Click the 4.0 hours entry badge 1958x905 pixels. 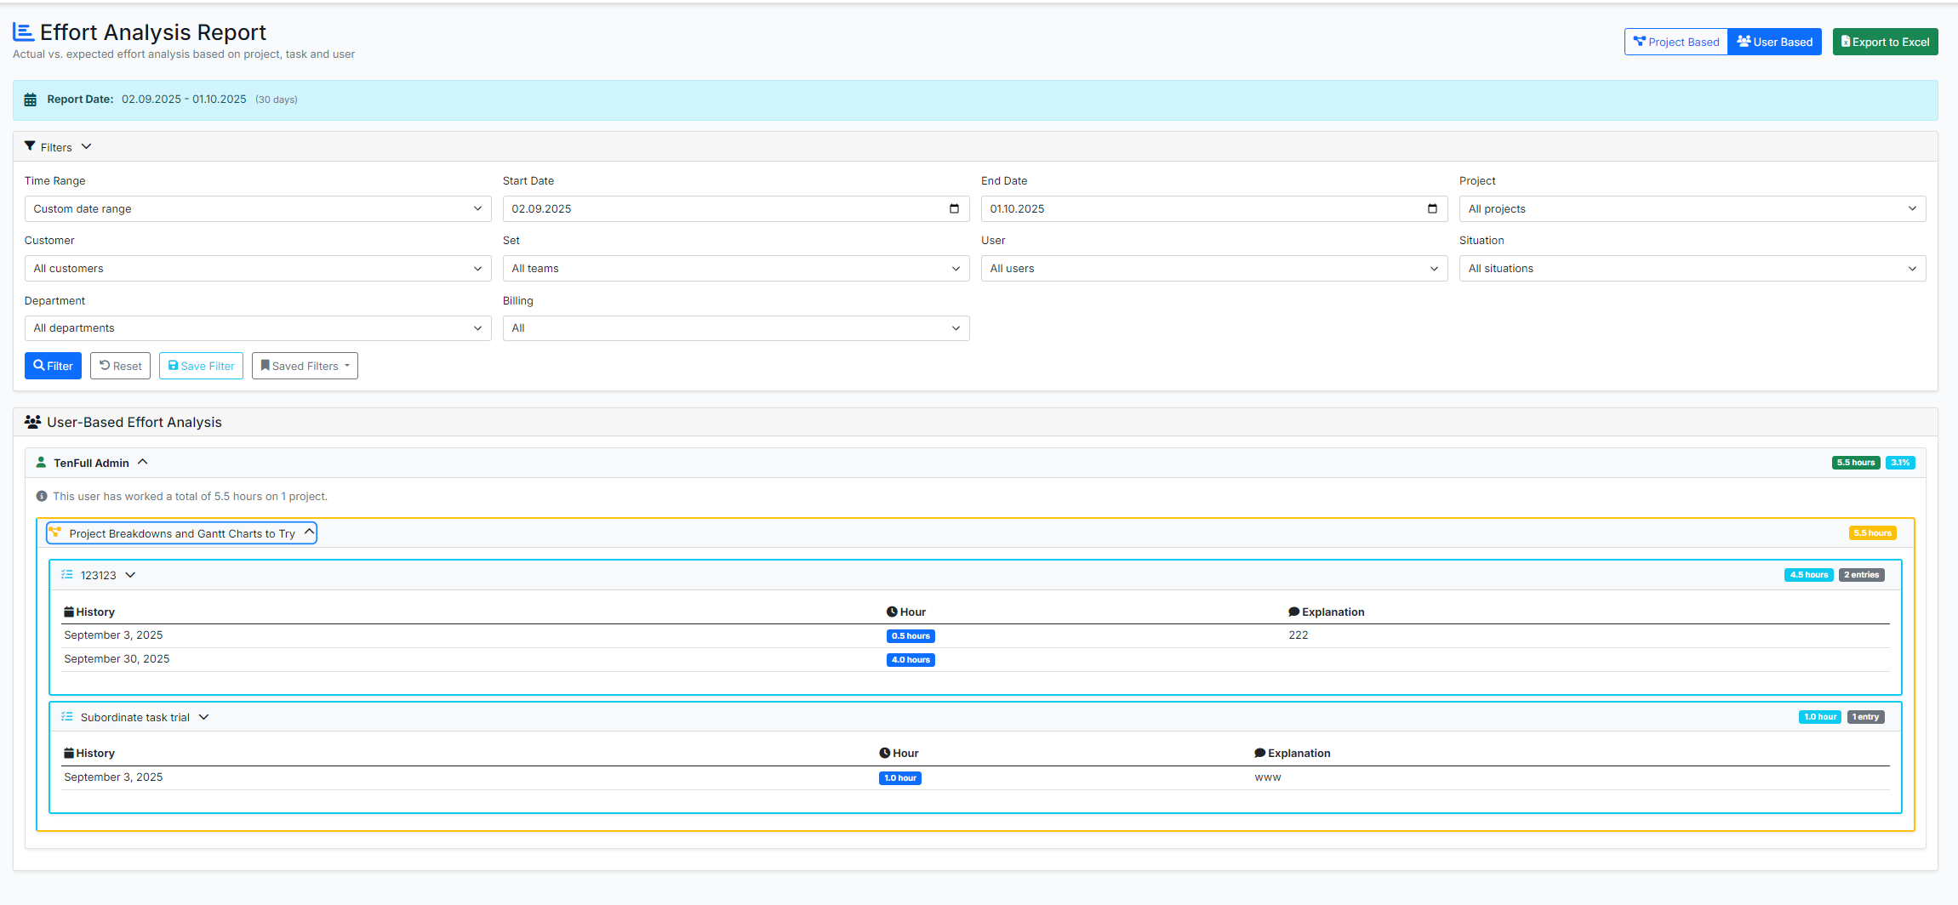(x=910, y=660)
